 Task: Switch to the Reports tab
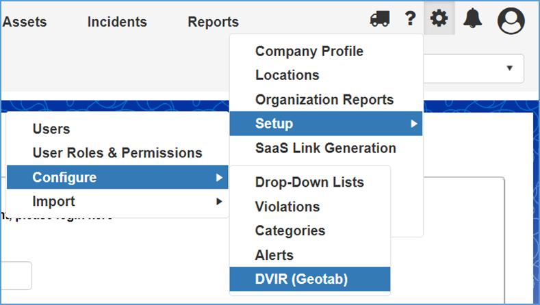pyautogui.click(x=213, y=22)
